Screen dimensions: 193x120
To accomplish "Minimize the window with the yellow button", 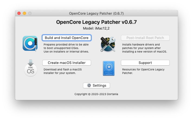I will coord(24,13).
